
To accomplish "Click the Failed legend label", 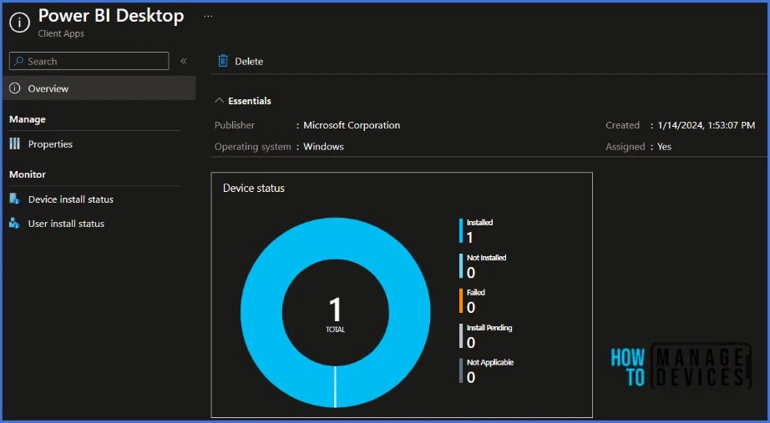I will click(x=476, y=292).
